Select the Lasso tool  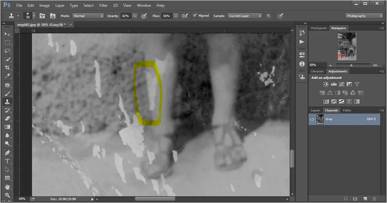coord(7,51)
